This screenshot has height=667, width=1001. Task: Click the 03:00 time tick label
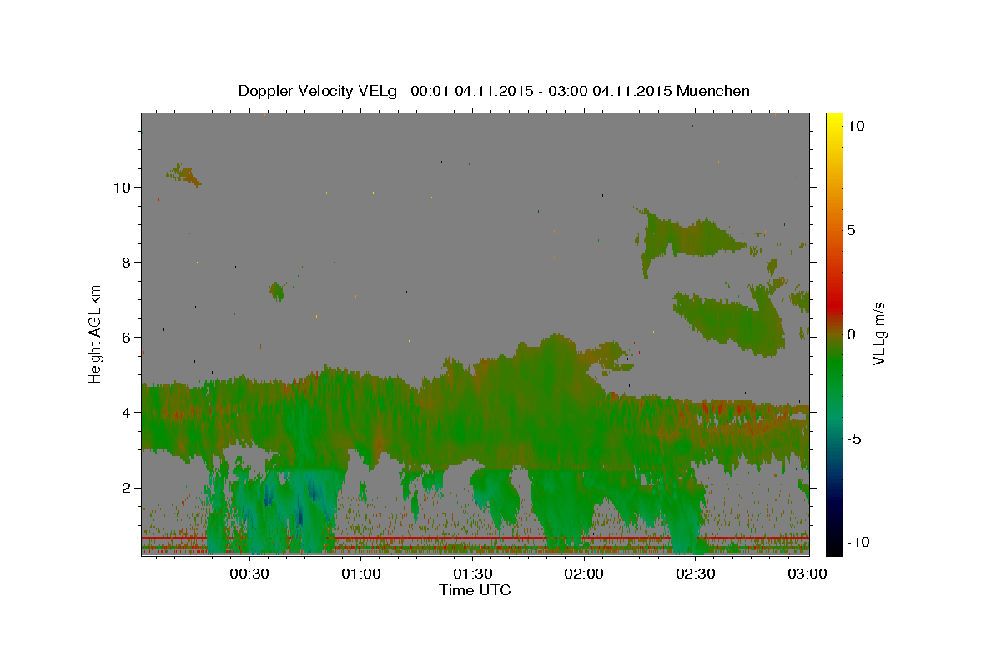coord(807,574)
